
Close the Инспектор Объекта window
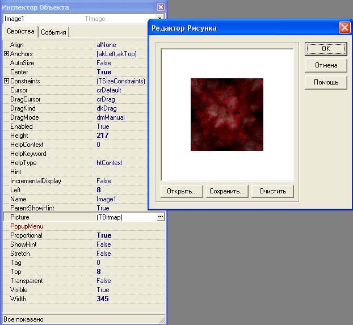pyautogui.click(x=161, y=7)
